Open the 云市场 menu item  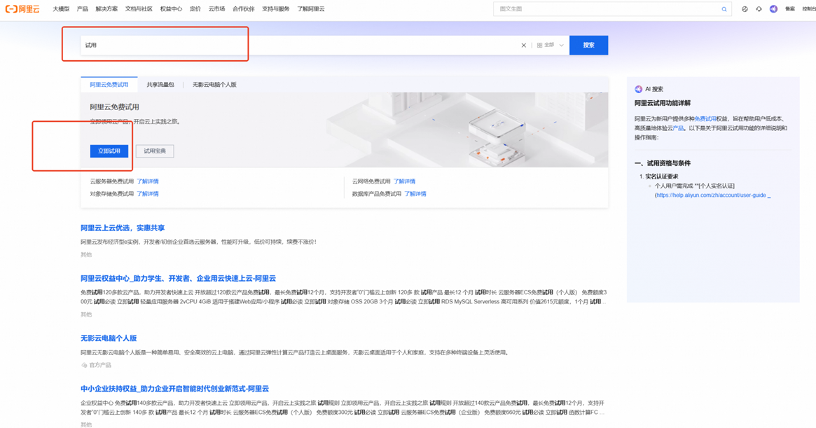[x=216, y=9]
